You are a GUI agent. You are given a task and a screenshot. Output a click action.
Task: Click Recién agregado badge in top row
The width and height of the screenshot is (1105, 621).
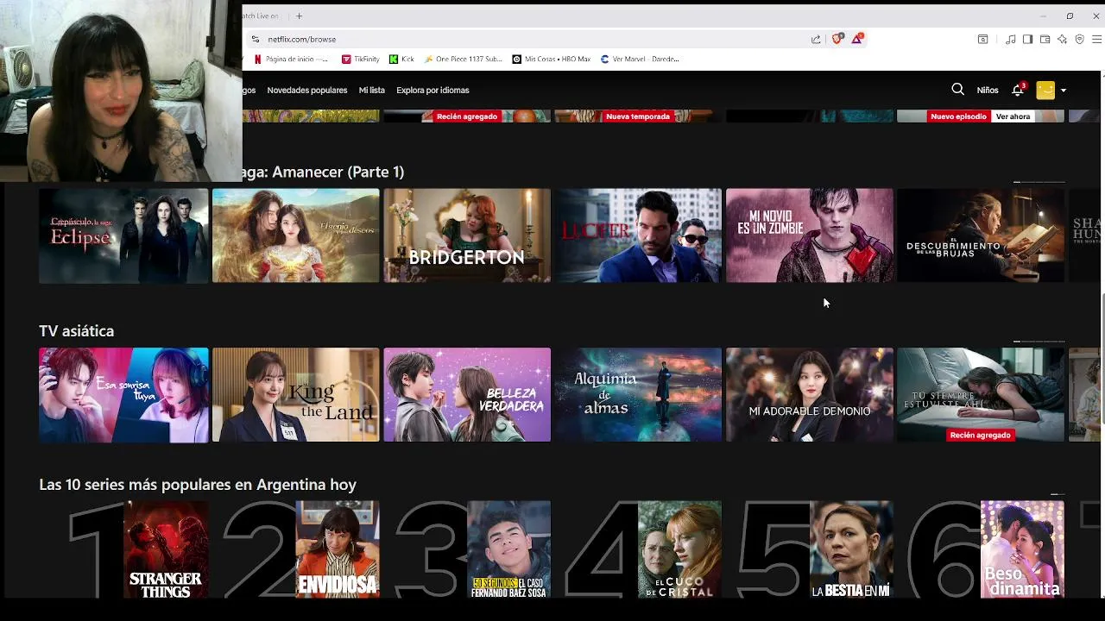click(467, 116)
